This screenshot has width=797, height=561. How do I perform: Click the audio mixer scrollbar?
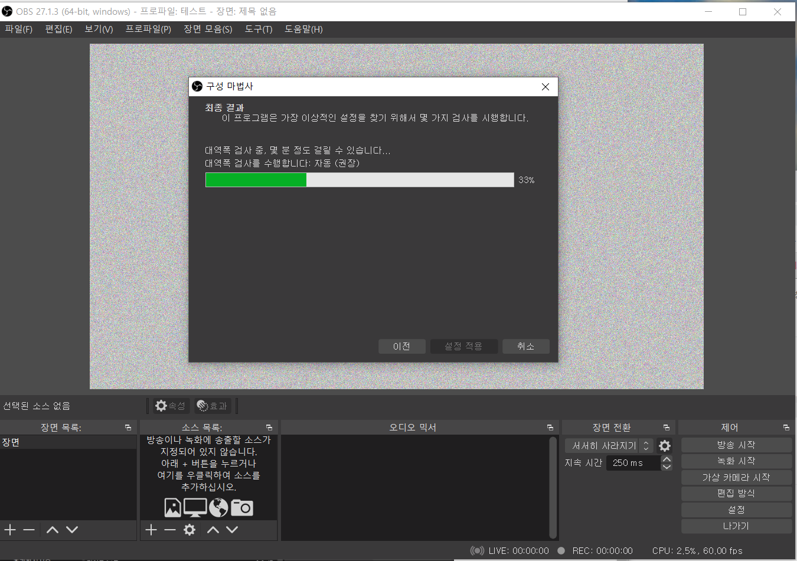pos(553,487)
